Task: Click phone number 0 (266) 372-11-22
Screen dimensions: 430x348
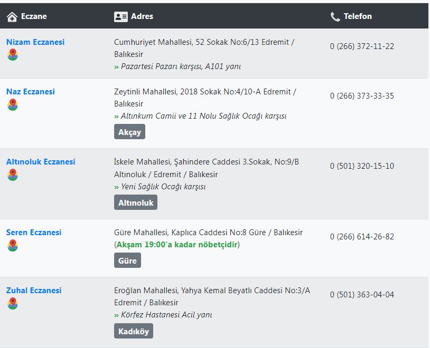Action: pos(362,46)
